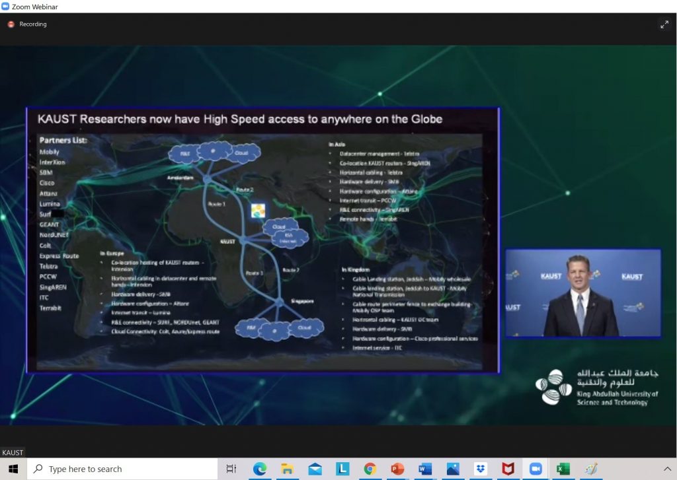Viewport: 677px width, 480px height.
Task: Select 'Lumina' in the Partners list
Action: (50, 203)
